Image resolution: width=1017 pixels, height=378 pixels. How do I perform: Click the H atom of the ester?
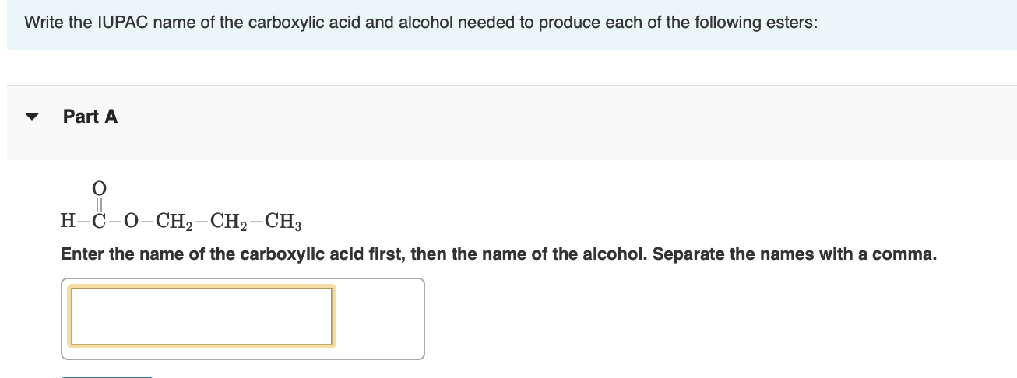pos(68,219)
